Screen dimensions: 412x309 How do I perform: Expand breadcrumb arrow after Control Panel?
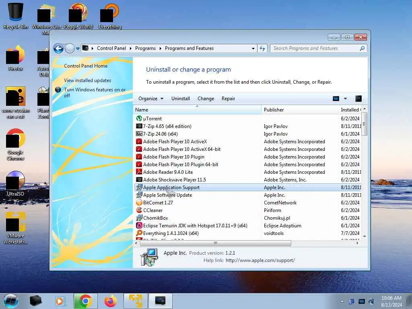point(131,48)
